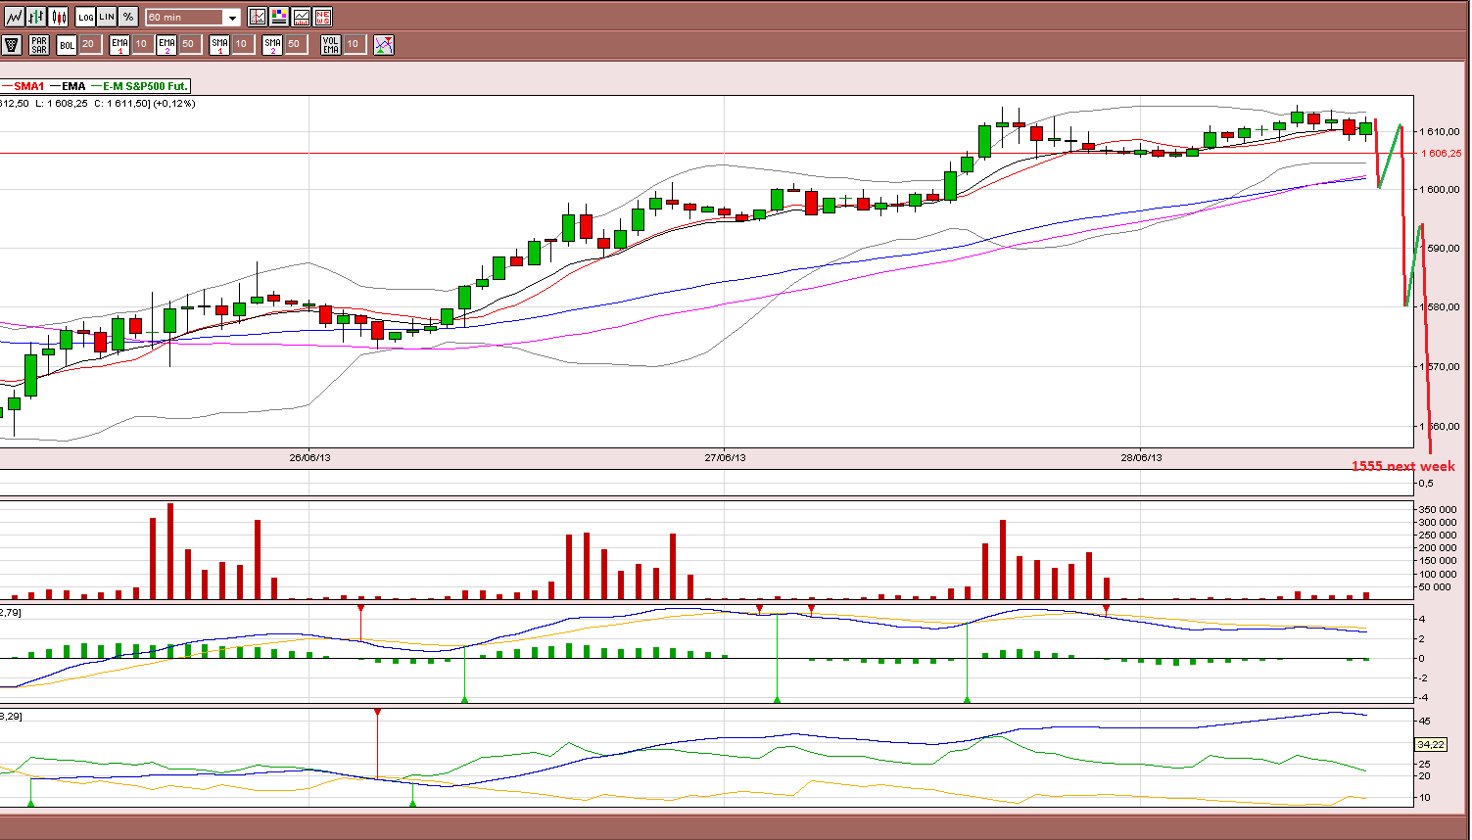Toggle the BOL Bollinger bands indicator

(67, 44)
